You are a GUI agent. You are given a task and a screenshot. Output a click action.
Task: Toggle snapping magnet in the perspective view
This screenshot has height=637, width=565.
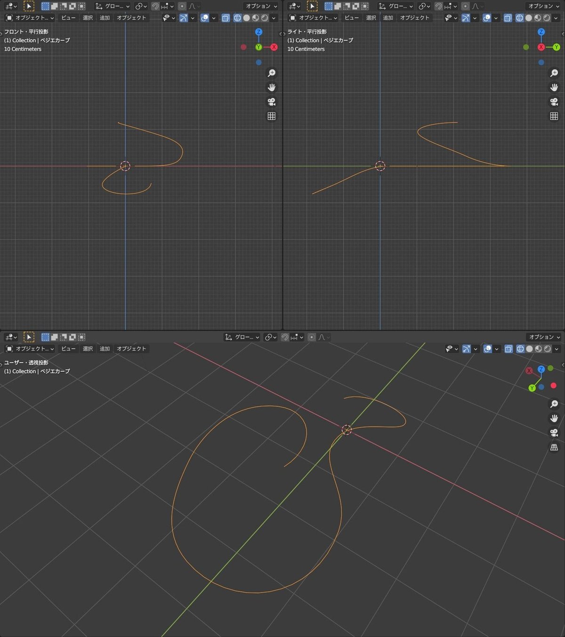tap(285, 337)
